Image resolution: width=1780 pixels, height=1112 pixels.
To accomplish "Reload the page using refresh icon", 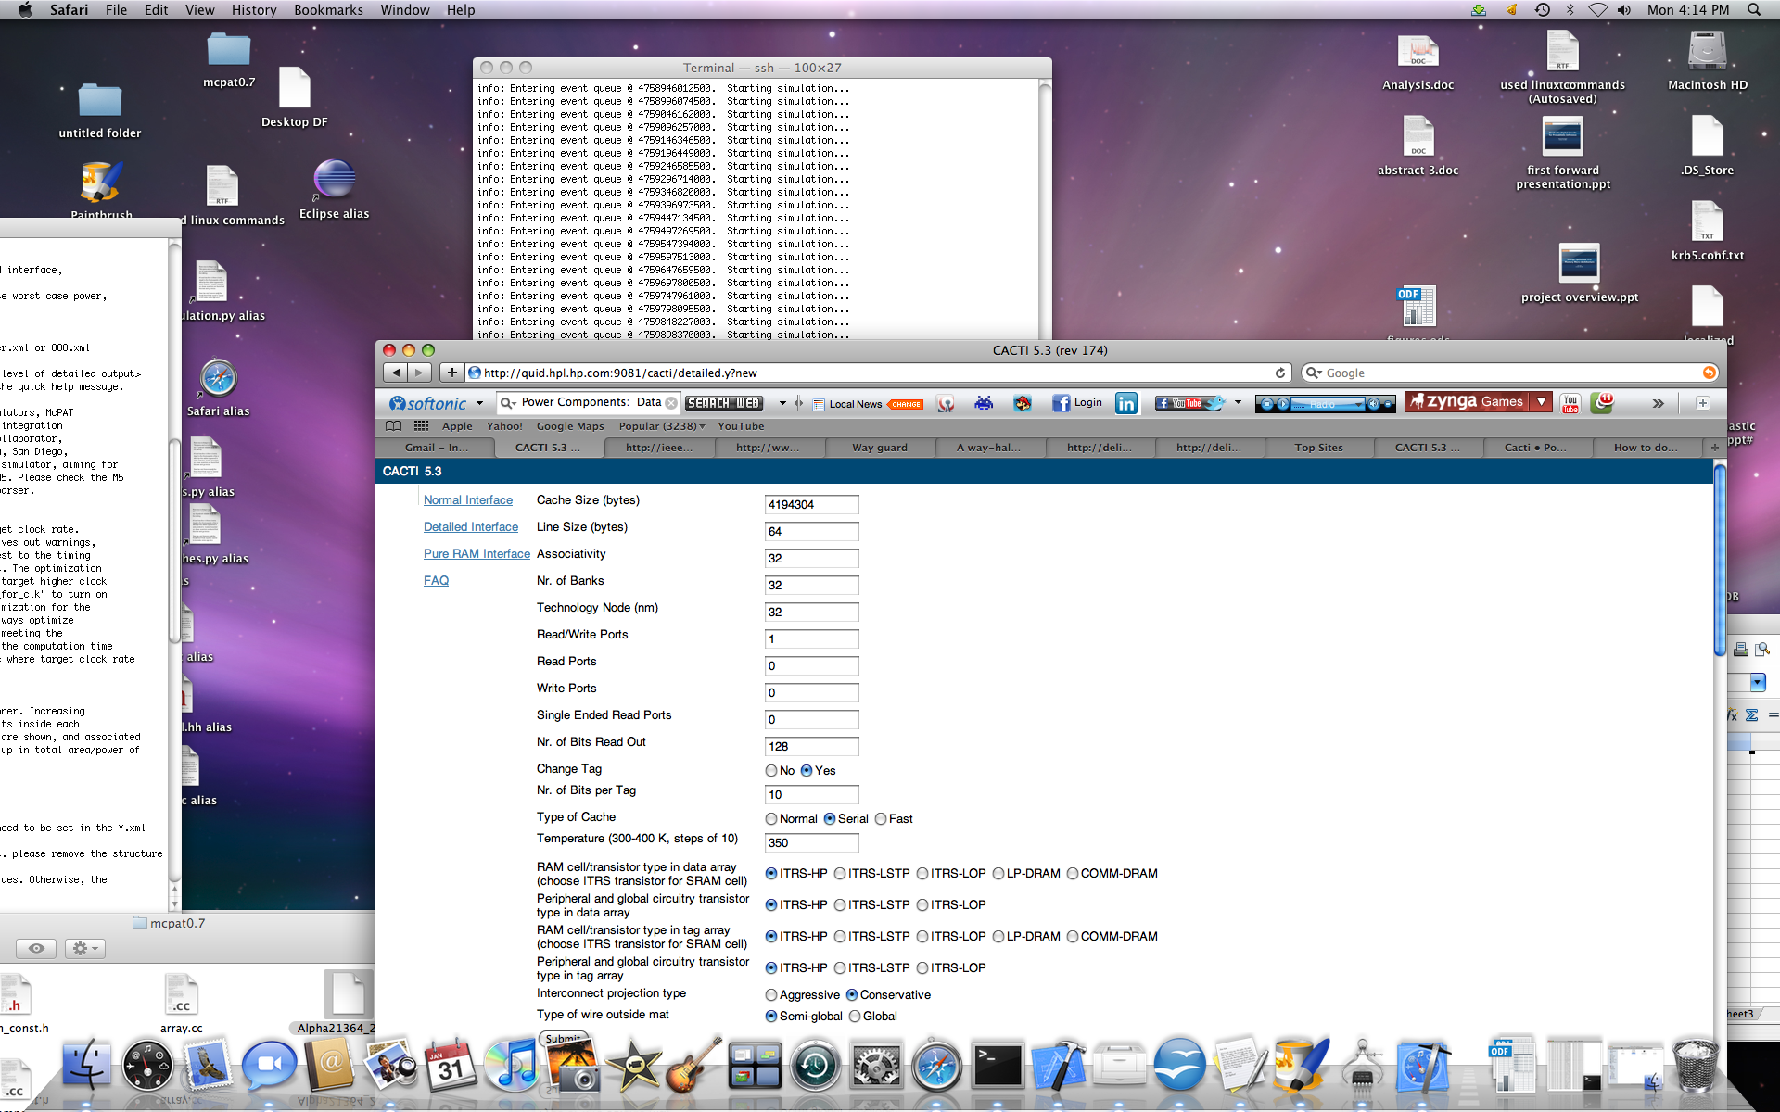I will pos(1280,373).
